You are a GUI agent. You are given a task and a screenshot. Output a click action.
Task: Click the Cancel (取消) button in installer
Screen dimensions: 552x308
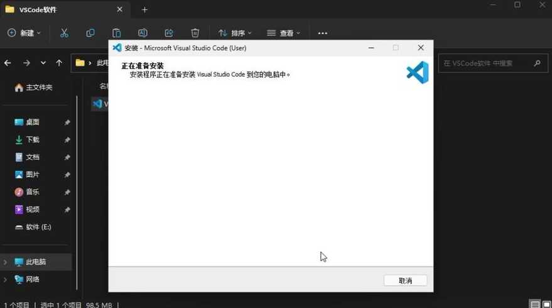click(405, 280)
